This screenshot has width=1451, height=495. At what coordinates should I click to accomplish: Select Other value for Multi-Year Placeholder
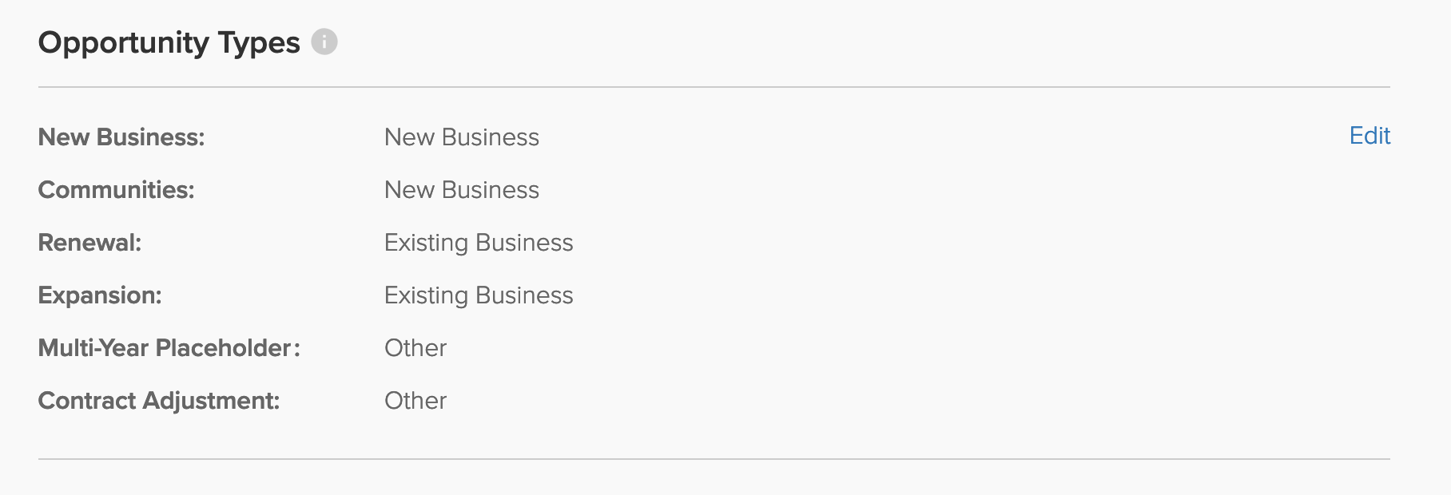pyautogui.click(x=415, y=348)
